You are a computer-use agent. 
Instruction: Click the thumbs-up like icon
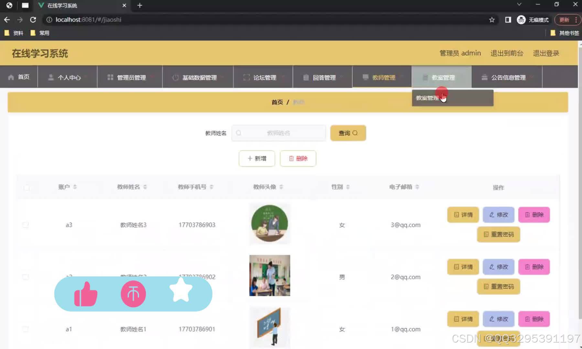86,294
